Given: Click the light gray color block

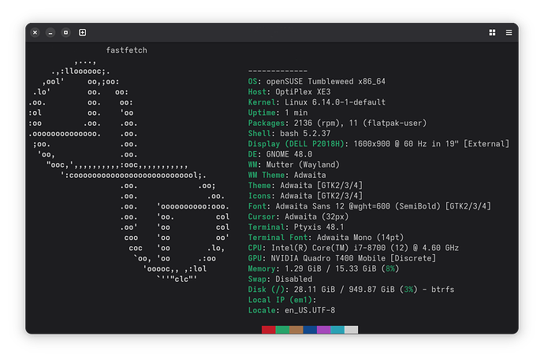Looking at the screenshot, I should pos(351,330).
